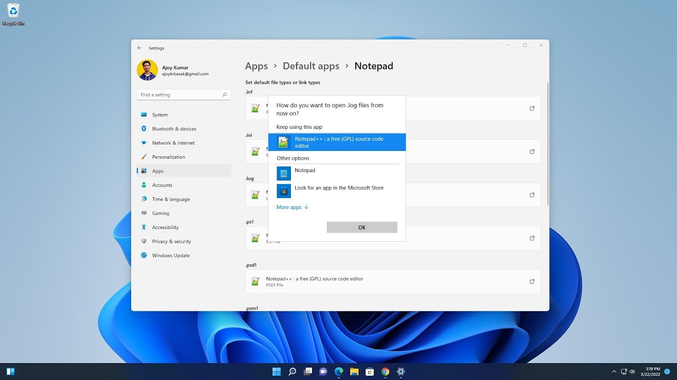The image size is (677, 380).
Task: Open the volume tray icon
Action: coord(632,372)
